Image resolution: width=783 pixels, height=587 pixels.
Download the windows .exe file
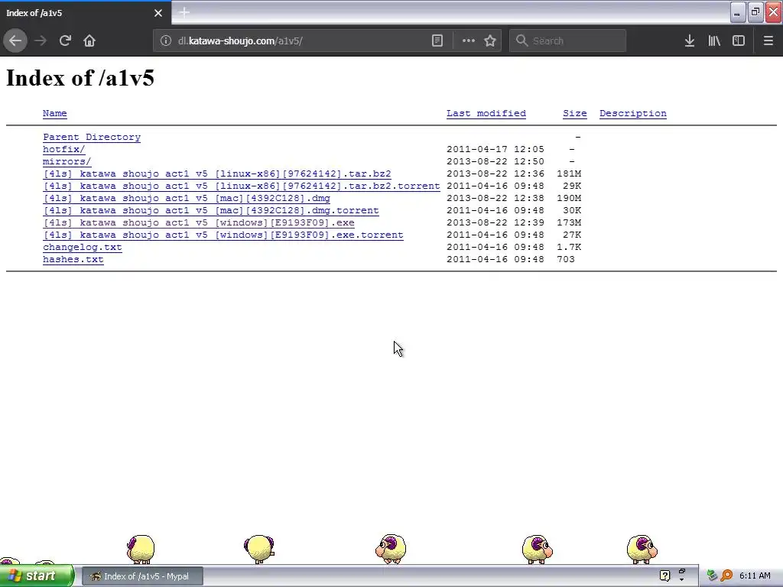tap(199, 222)
